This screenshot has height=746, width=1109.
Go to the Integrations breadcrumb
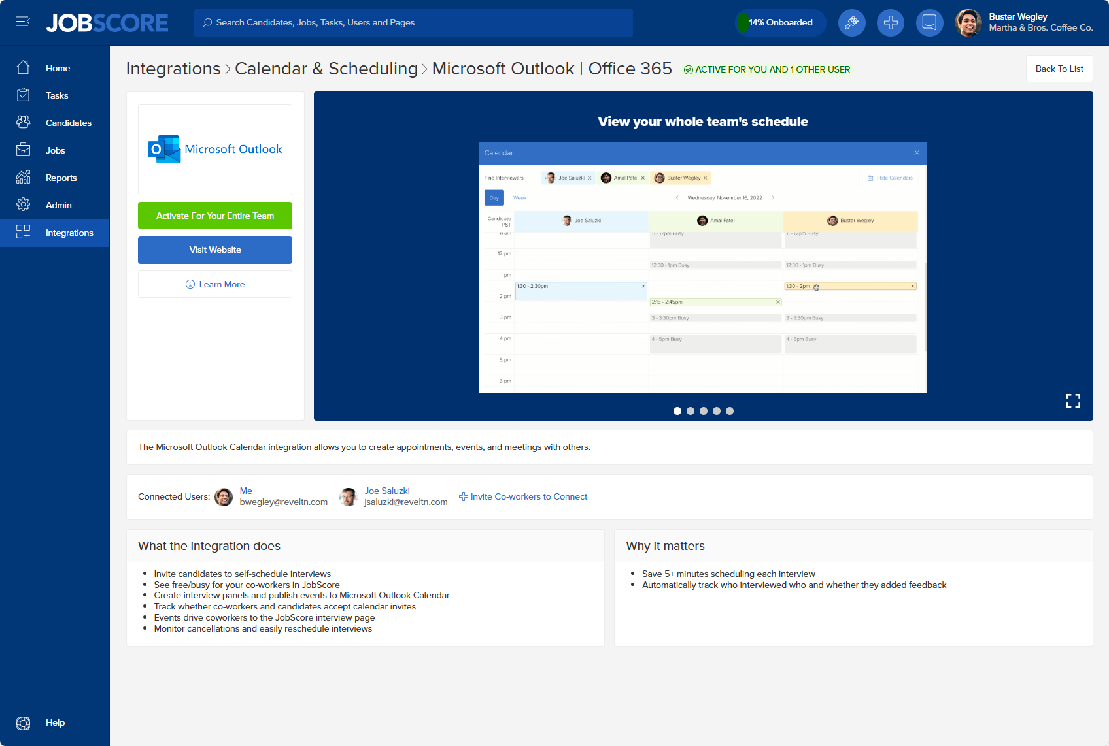pyautogui.click(x=173, y=69)
